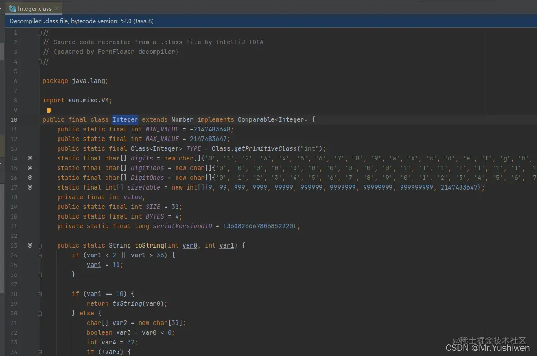This screenshot has height=356, width=537.
Task: Collapse the else block at line 30
Action: 40,314
